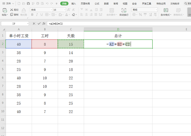Expand the Conditional Format (条件格式) menu
This screenshot has width=191, height=136.
tap(166, 12)
